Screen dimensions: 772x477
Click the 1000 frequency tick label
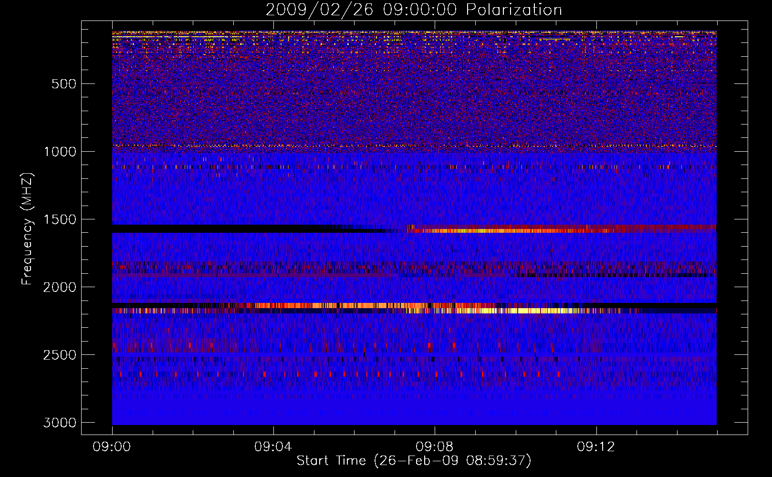click(60, 152)
